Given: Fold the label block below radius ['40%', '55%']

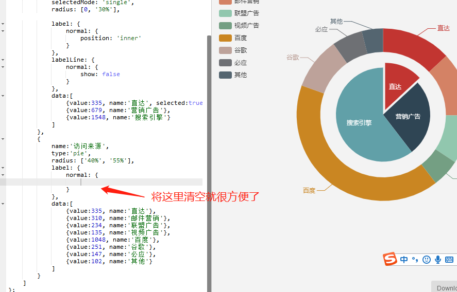Looking at the screenshot, I should (x=3, y=168).
